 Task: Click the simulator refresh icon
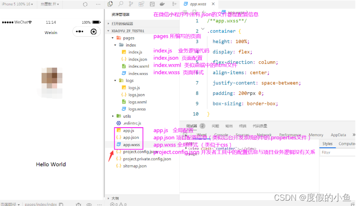point(85,4)
